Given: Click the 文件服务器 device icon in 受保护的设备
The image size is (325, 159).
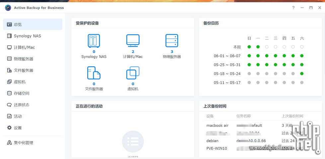Looking at the screenshot, I should pos(94,73).
